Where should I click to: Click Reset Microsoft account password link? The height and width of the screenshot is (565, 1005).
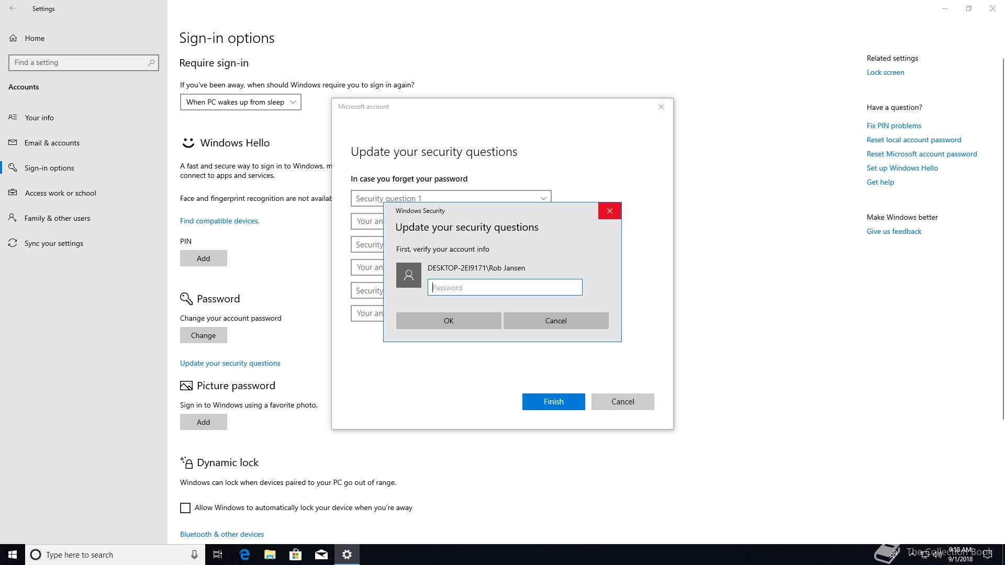(922, 154)
